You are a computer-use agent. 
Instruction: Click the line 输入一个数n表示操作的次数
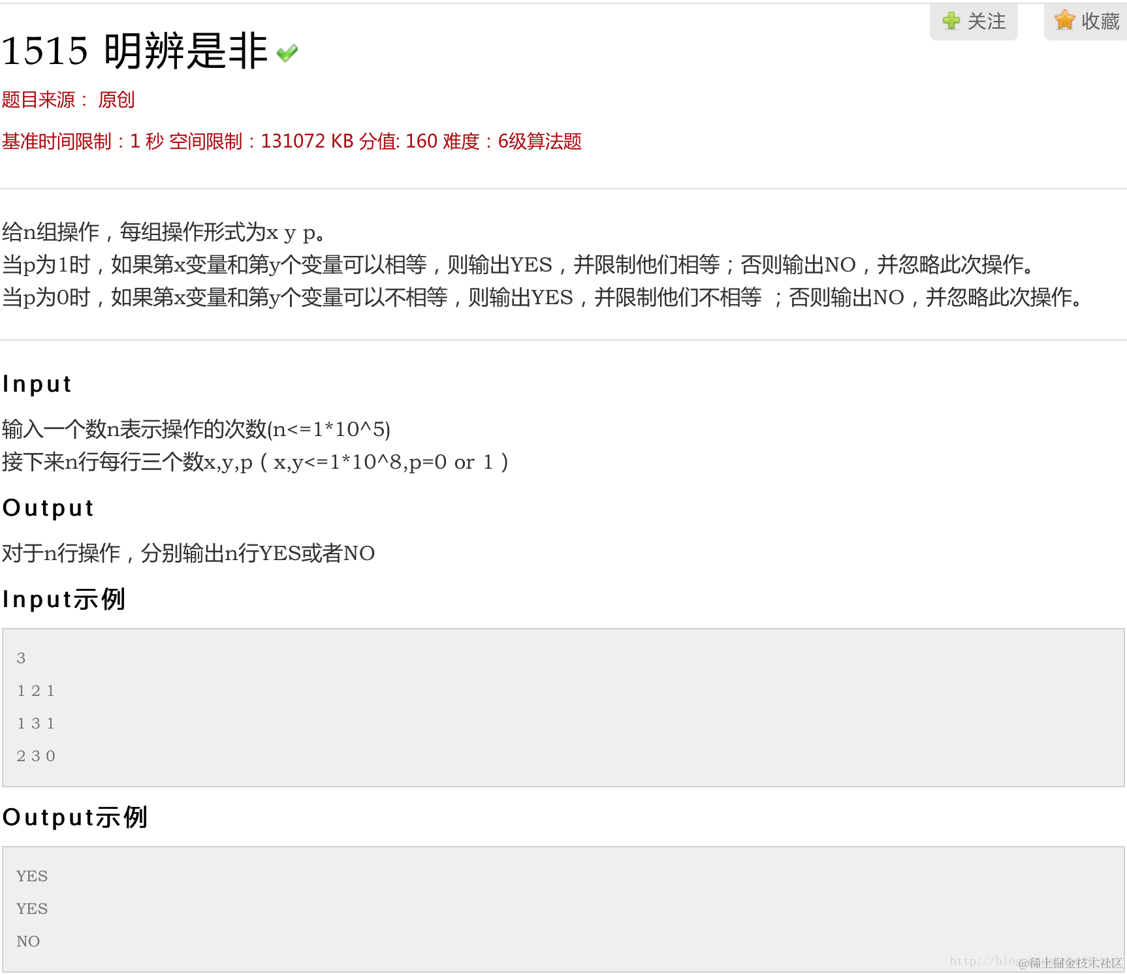pos(196,429)
